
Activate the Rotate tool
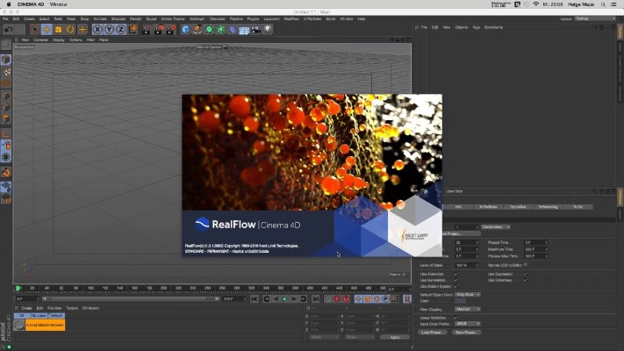[70, 30]
